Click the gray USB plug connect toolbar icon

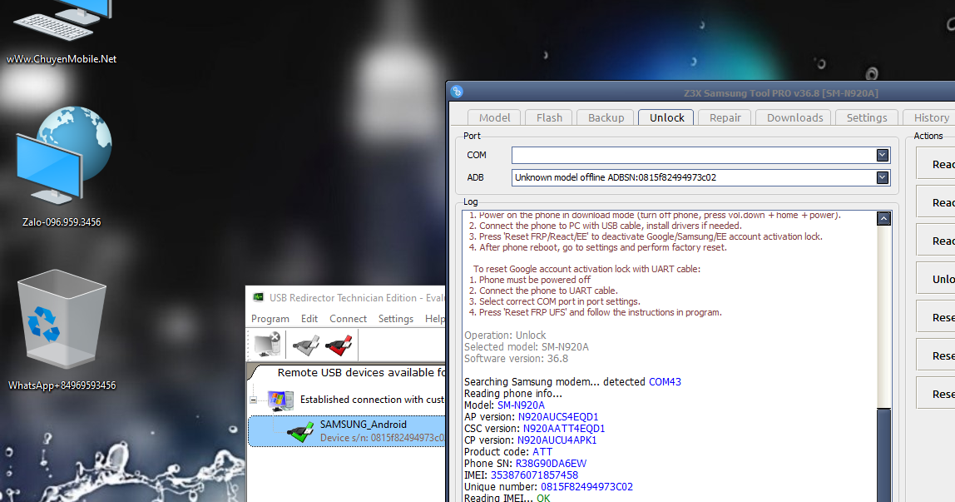click(306, 345)
